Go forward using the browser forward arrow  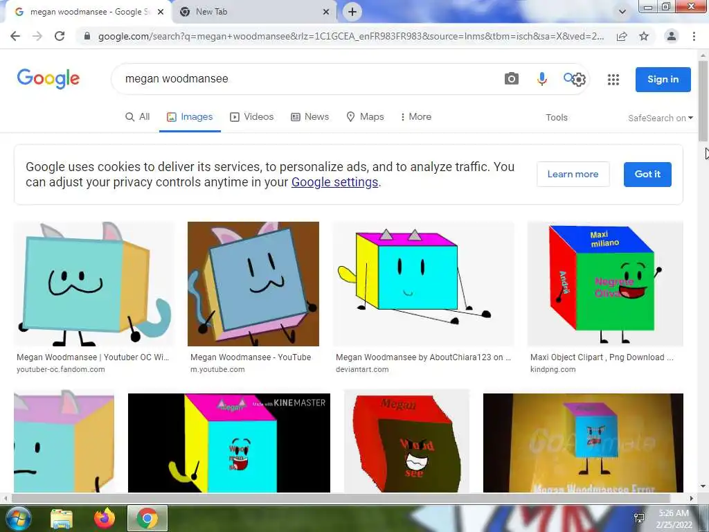coord(37,36)
